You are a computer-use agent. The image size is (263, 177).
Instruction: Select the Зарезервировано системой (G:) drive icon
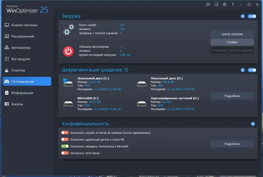[142, 104]
